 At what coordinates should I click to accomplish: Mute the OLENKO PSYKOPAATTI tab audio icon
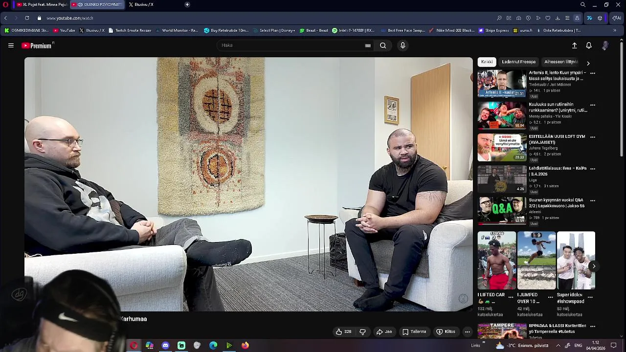pyautogui.click(x=81, y=4)
